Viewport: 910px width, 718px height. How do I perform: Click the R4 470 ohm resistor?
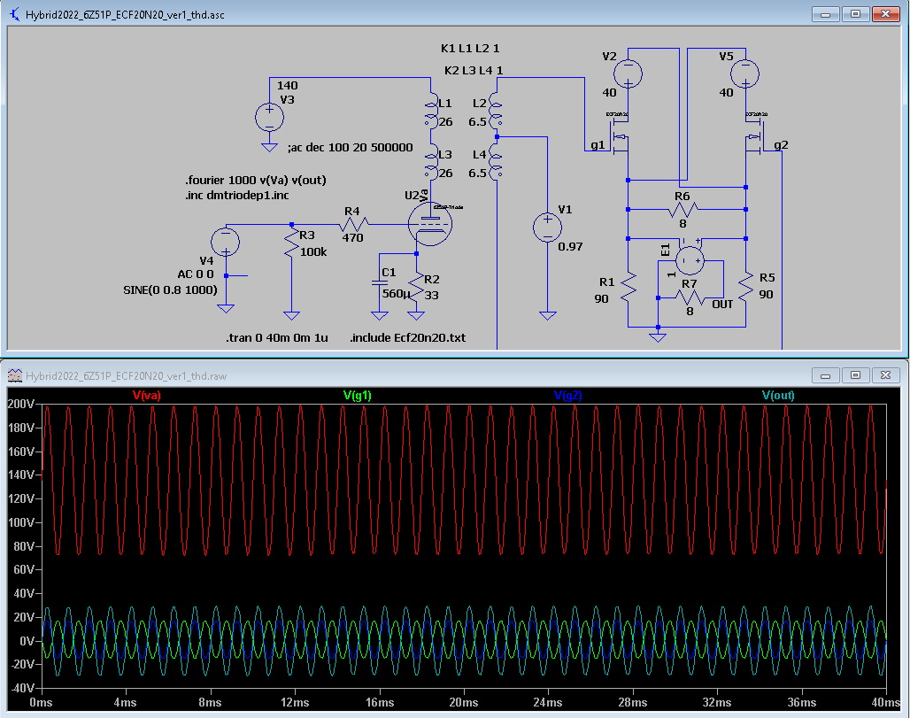(351, 224)
